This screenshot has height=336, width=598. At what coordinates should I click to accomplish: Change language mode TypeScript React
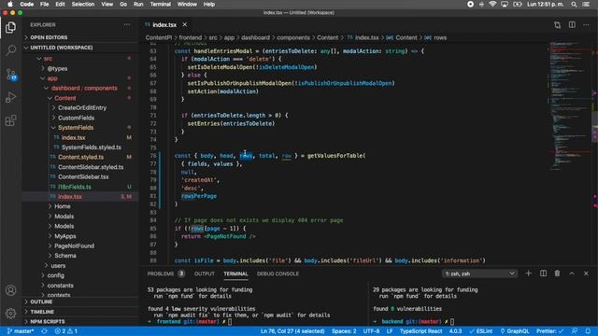point(420,331)
